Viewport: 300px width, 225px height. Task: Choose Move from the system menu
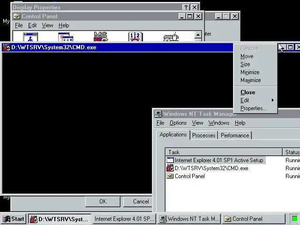click(255, 56)
